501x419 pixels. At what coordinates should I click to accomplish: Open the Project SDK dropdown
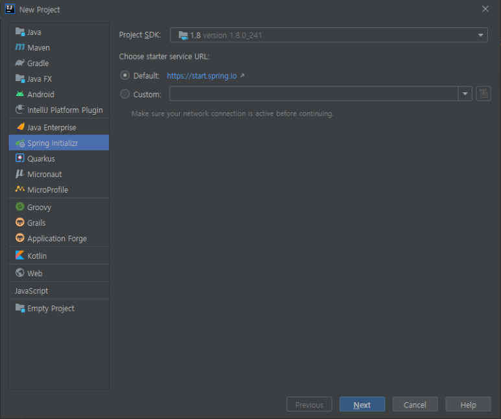329,35
